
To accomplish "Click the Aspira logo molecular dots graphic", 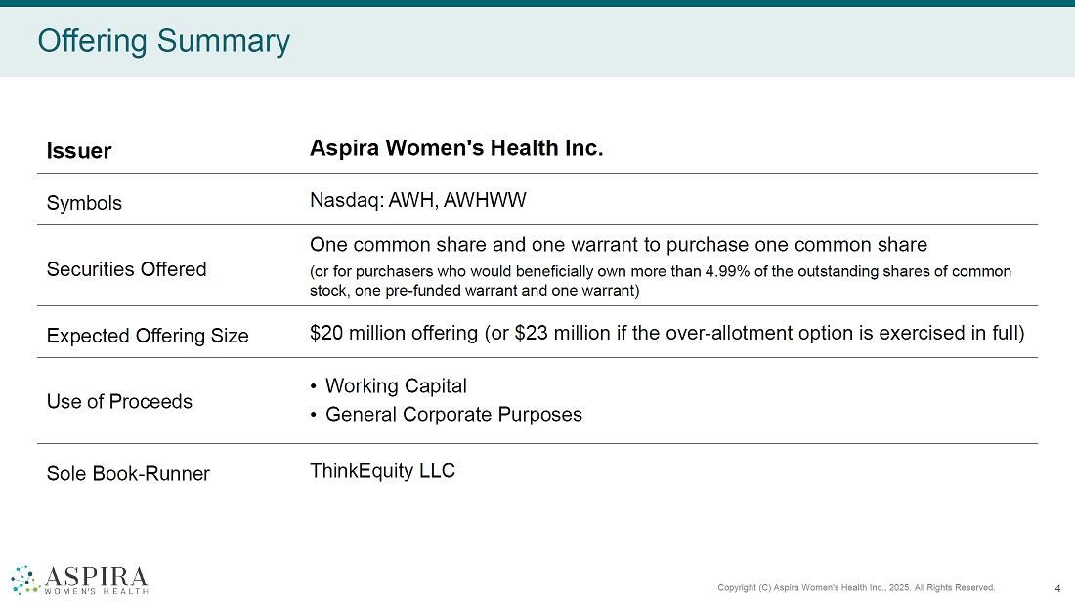I will pos(24,579).
